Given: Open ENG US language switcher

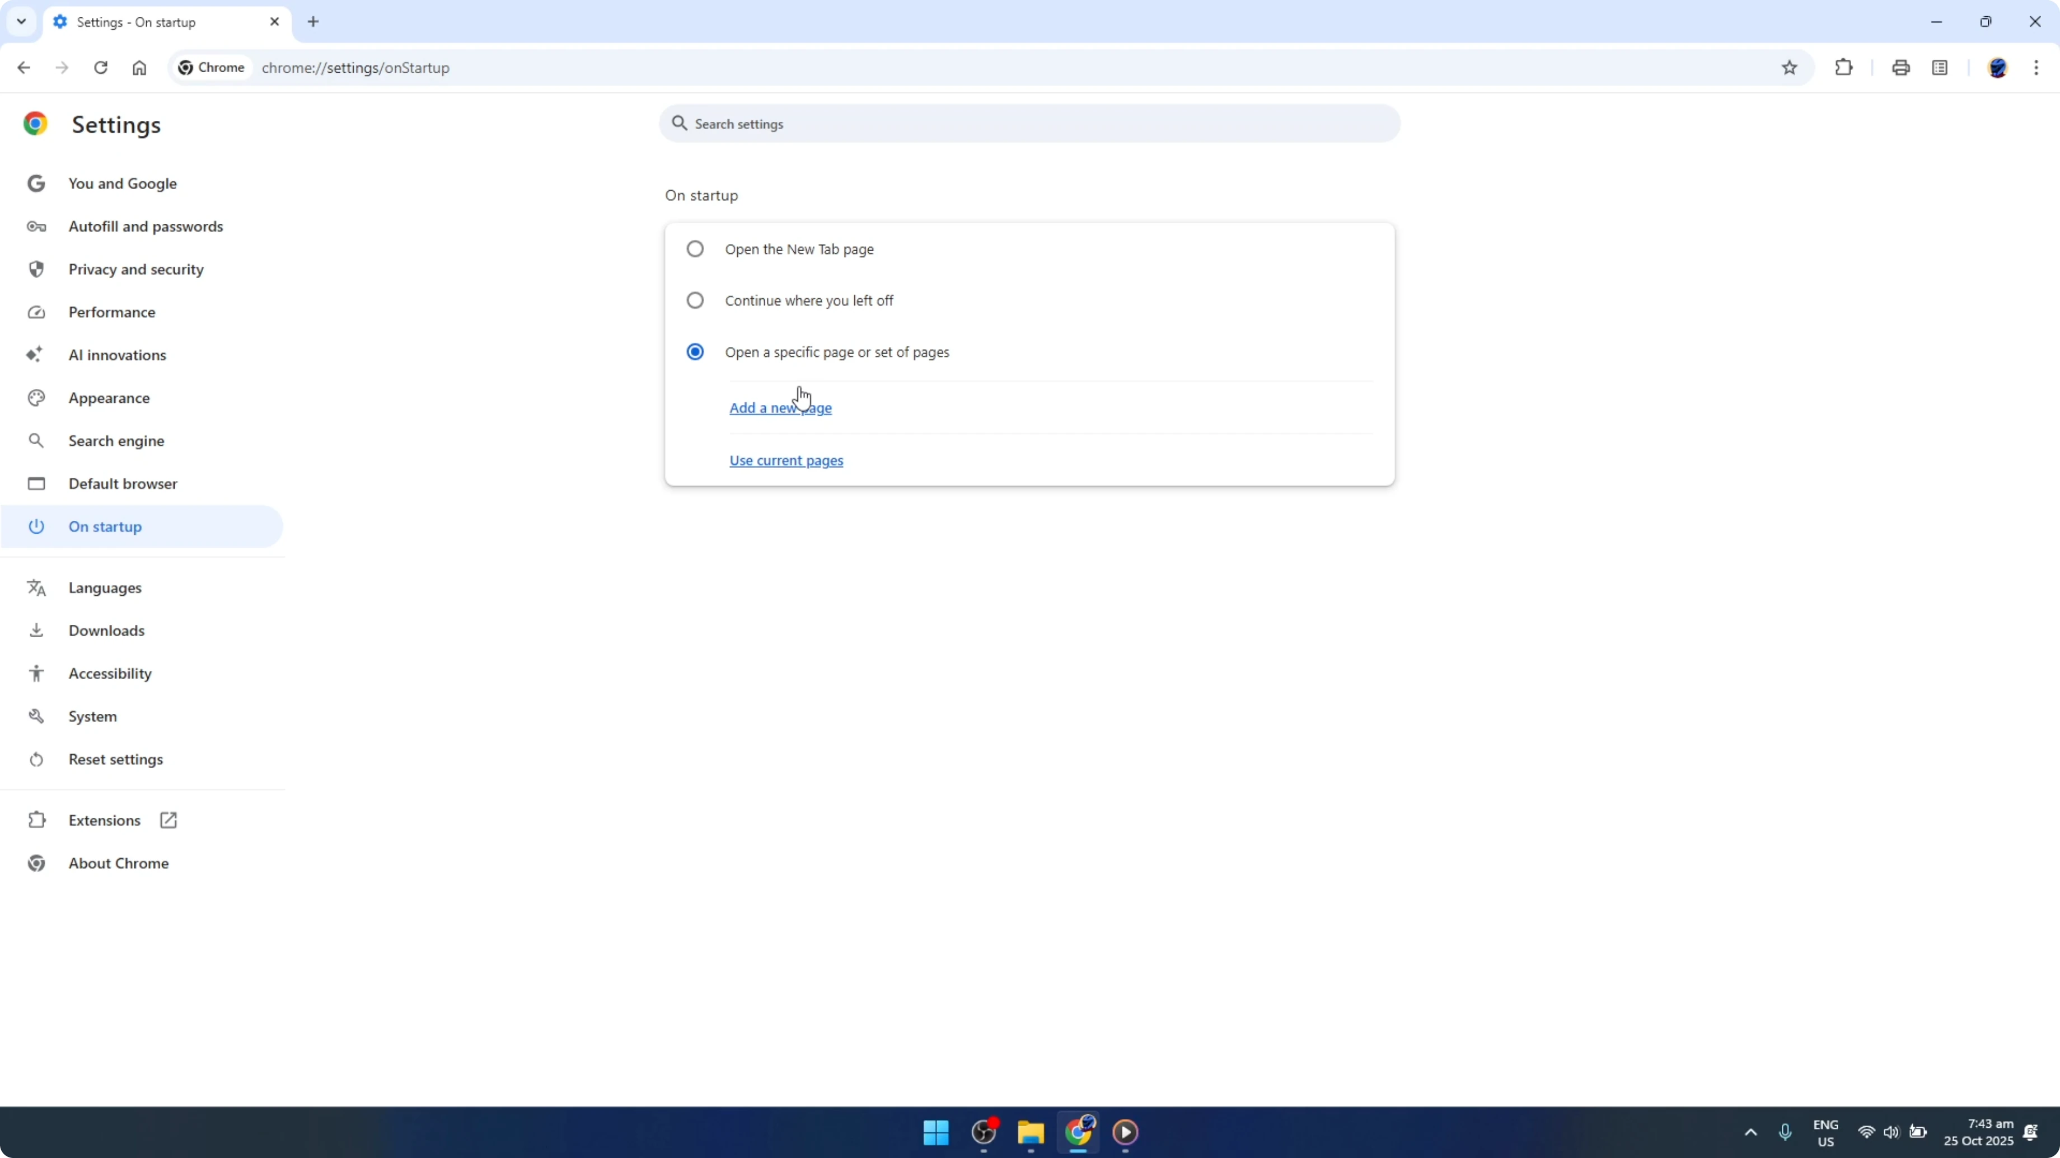Looking at the screenshot, I should click(x=1825, y=1133).
